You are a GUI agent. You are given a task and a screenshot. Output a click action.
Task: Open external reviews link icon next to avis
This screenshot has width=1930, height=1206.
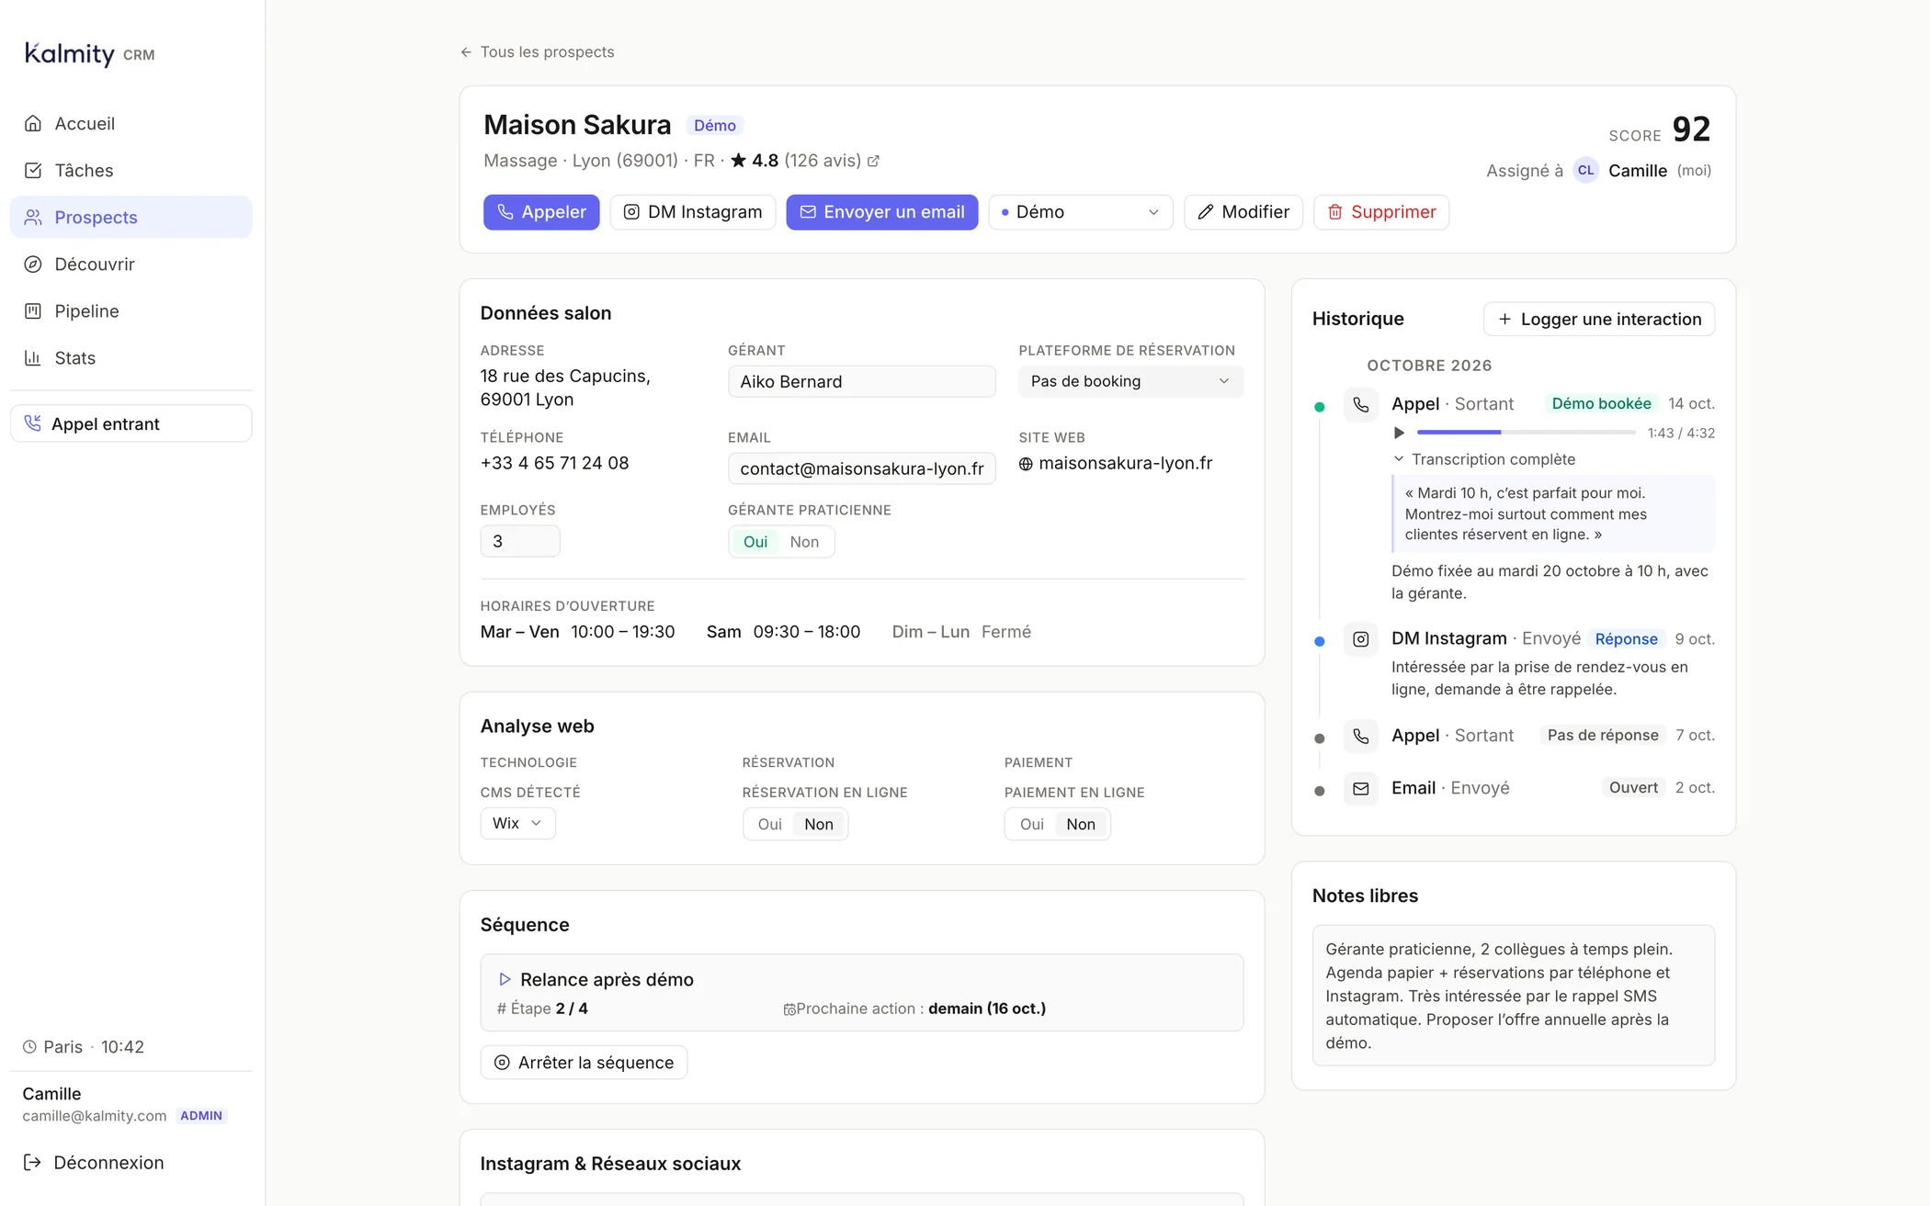pos(873,161)
